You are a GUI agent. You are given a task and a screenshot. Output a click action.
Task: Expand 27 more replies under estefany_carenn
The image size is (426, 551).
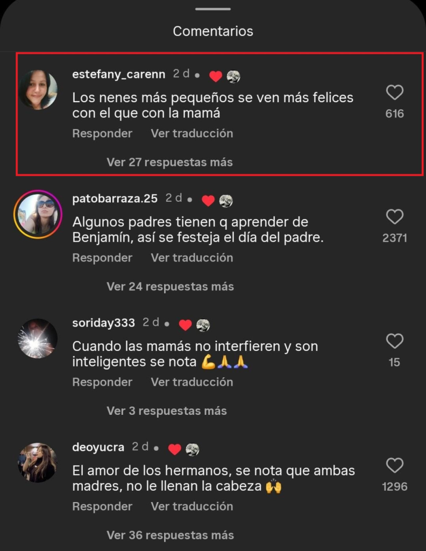[x=169, y=162]
